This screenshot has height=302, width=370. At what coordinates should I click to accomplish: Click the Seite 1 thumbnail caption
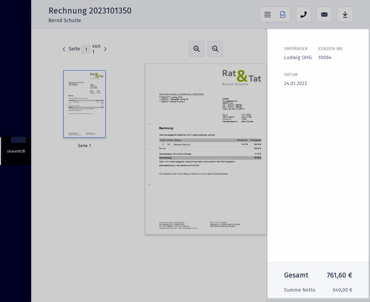point(84,146)
